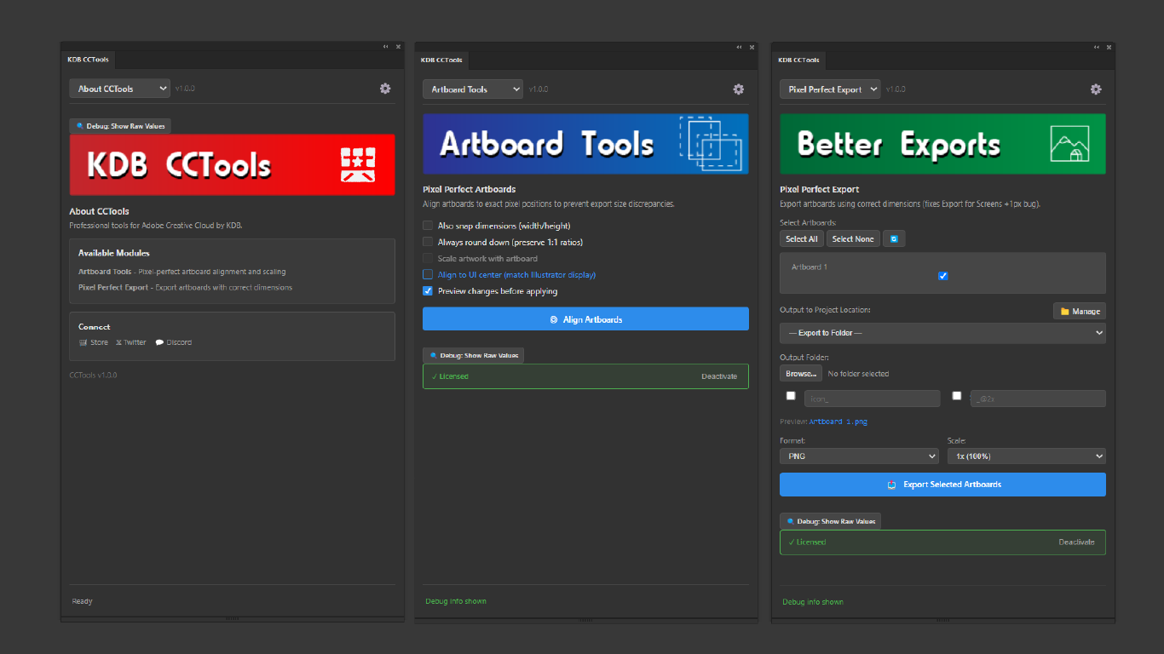
Task: Expand the Export to Folder dropdown
Action: pos(942,333)
